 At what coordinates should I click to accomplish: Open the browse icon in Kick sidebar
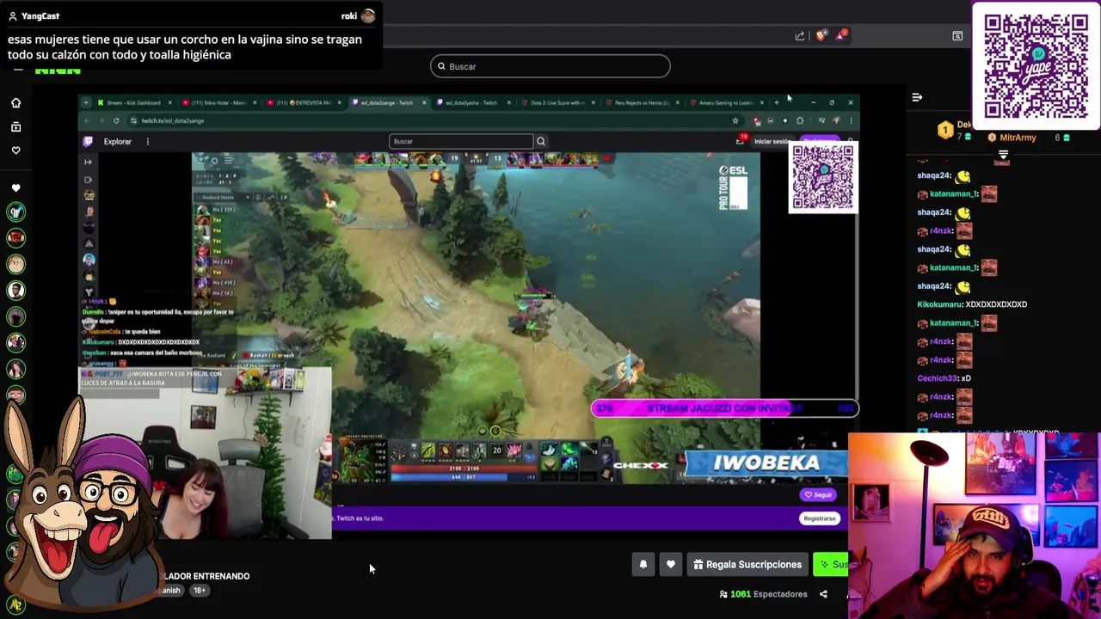[15, 126]
